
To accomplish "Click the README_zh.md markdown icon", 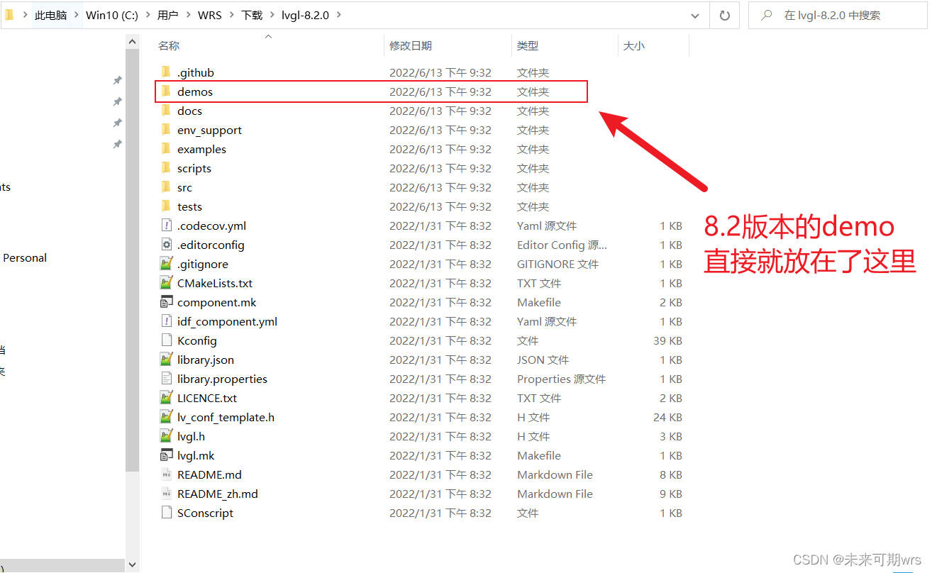I will (166, 494).
